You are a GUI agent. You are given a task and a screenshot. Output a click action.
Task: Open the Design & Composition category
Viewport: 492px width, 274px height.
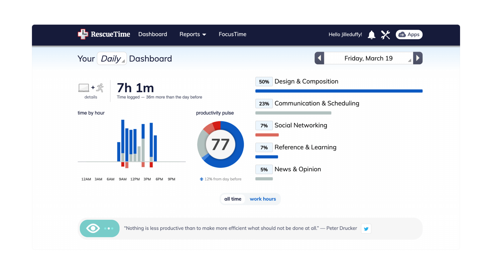pos(307,81)
